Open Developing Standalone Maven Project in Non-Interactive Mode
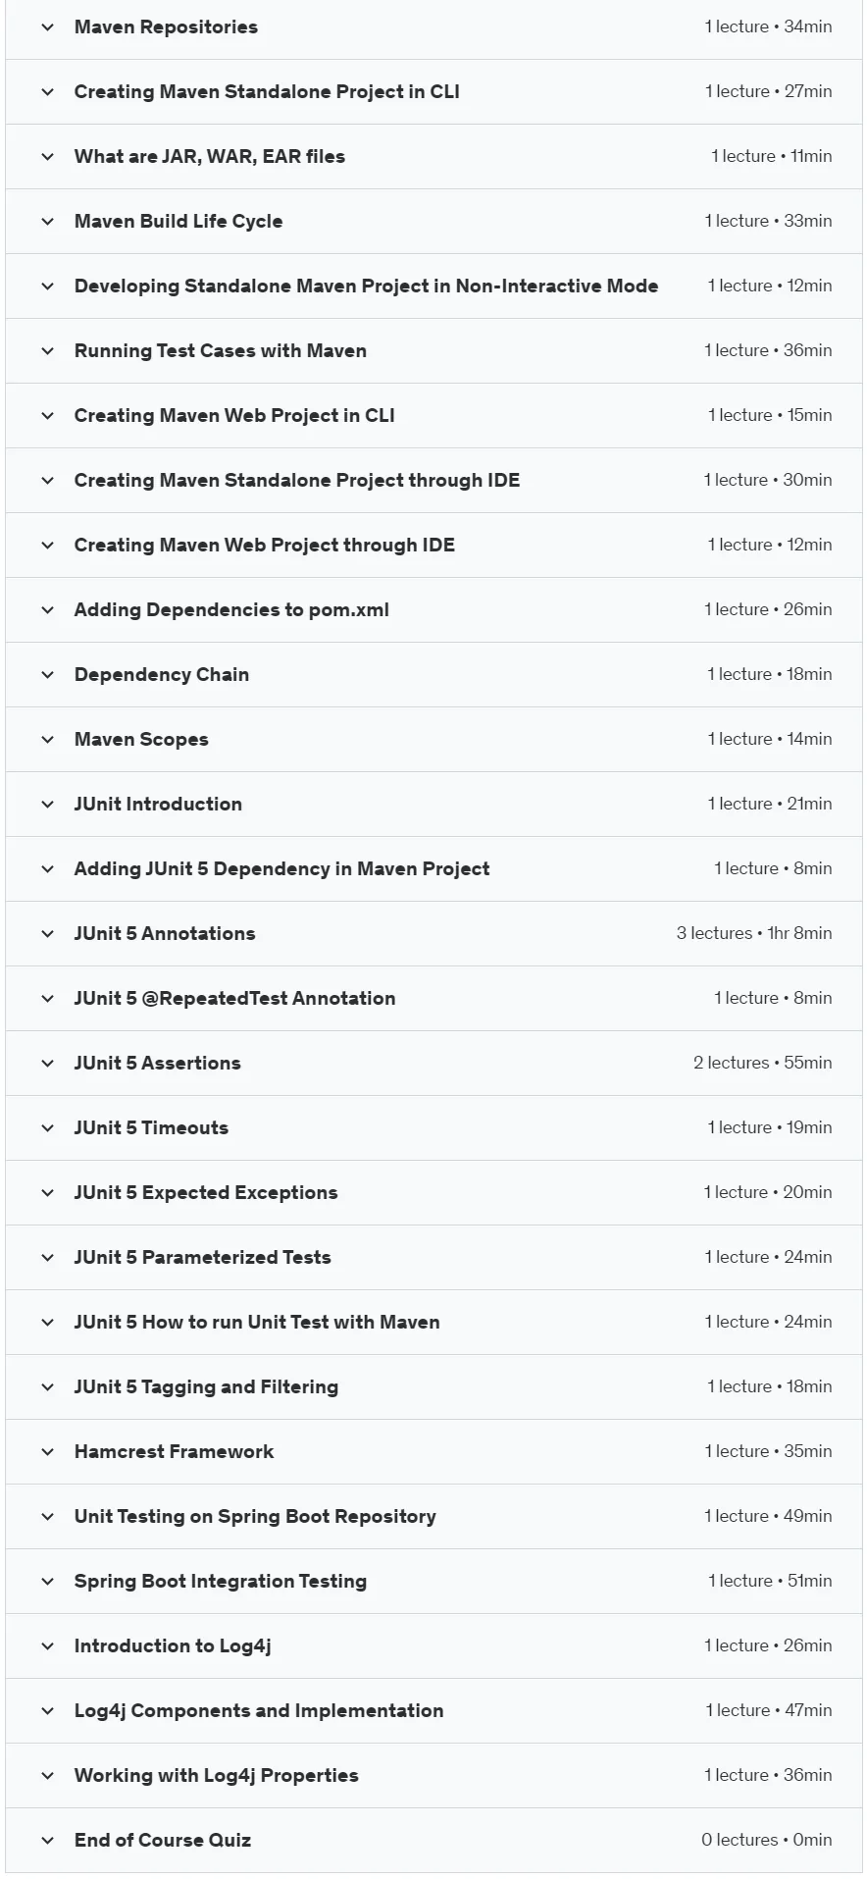The image size is (867, 1879). click(x=433, y=287)
